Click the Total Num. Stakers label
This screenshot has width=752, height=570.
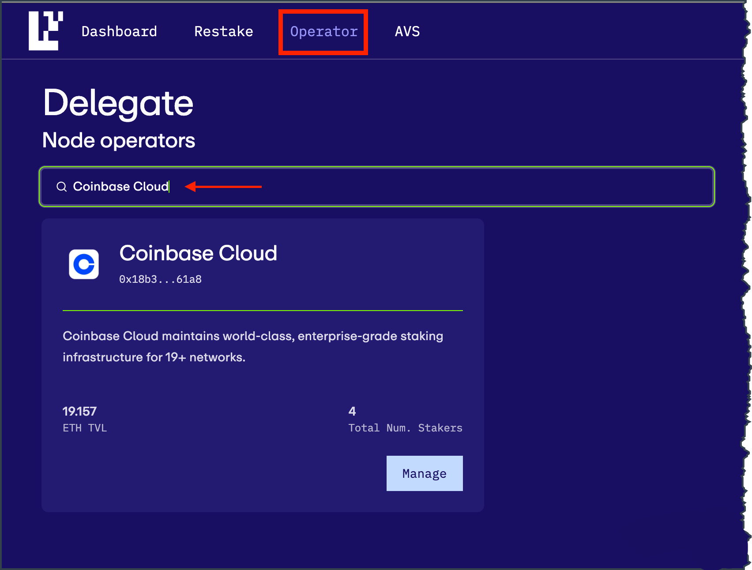[406, 428]
